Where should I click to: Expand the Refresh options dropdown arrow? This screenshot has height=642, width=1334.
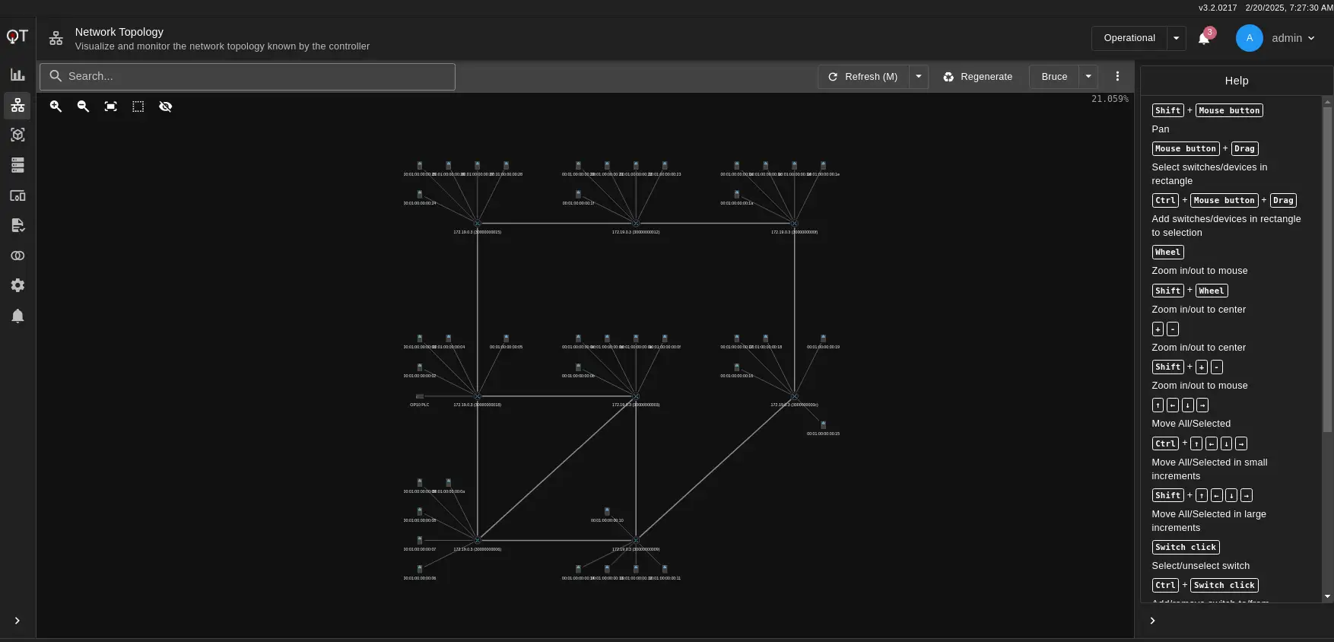[x=919, y=77]
